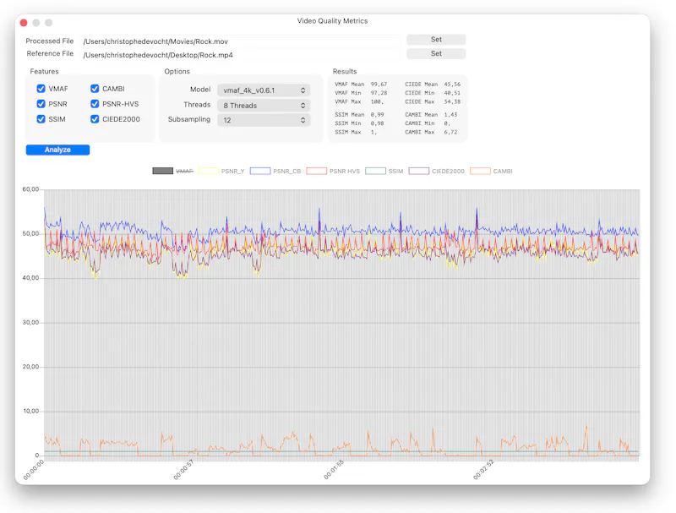The width and height of the screenshot is (676, 513).
Task: Click the SSIM Mean value 0,99
Action: 377,115
